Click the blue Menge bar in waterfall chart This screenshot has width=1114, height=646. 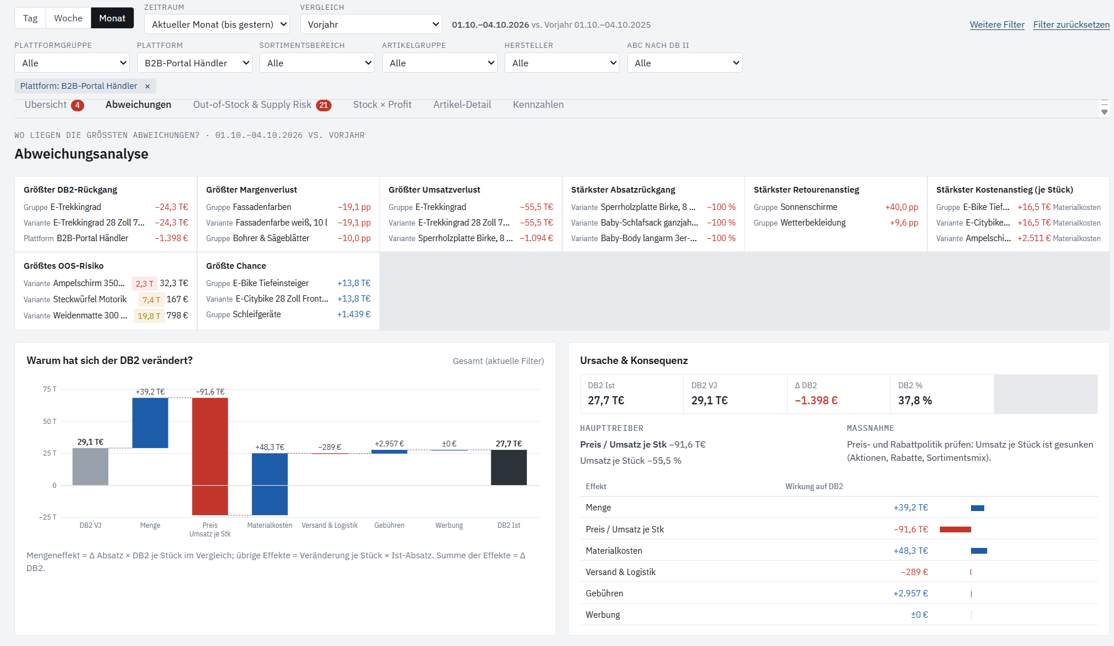(x=150, y=423)
